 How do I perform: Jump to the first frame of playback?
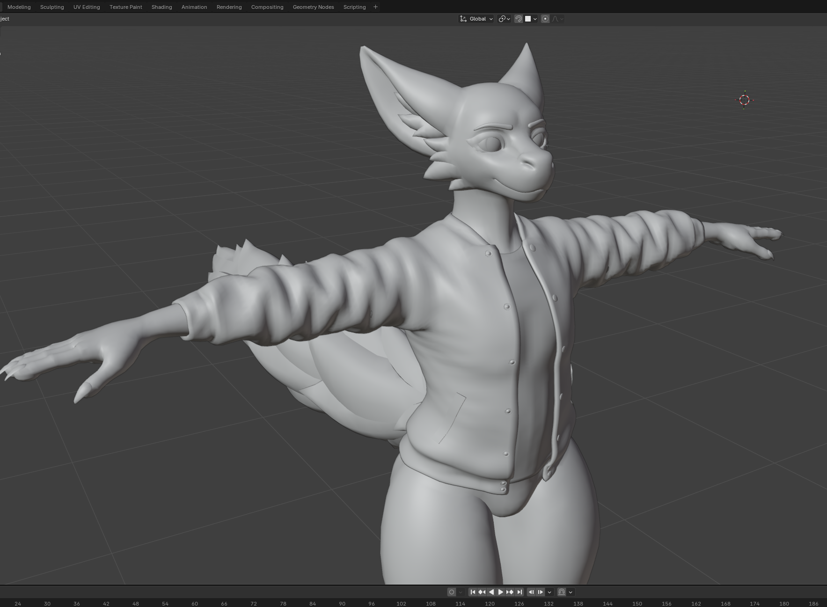pos(473,592)
